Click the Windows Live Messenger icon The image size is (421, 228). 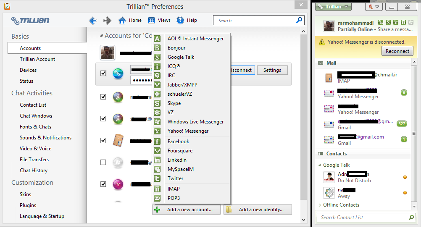157,122
